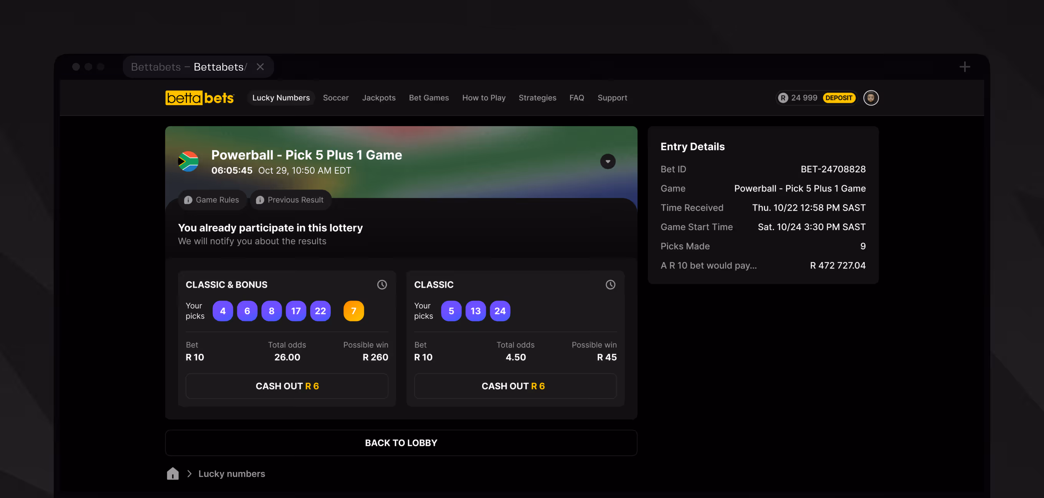Cash out the Classic bet
1044x498 pixels.
pyautogui.click(x=515, y=386)
